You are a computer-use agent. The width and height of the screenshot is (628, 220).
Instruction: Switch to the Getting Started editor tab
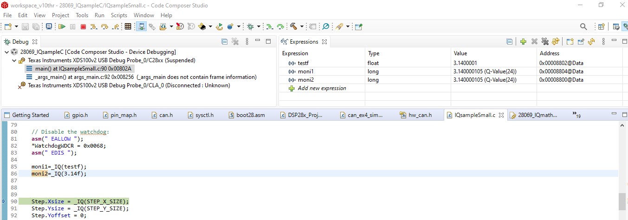click(x=26, y=115)
